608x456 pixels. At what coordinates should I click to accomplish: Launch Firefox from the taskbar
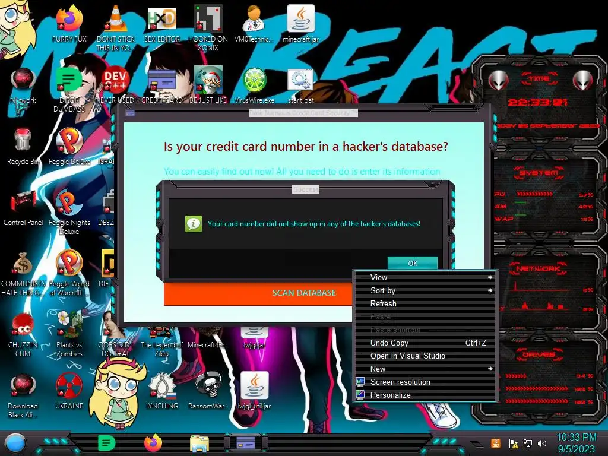click(153, 443)
